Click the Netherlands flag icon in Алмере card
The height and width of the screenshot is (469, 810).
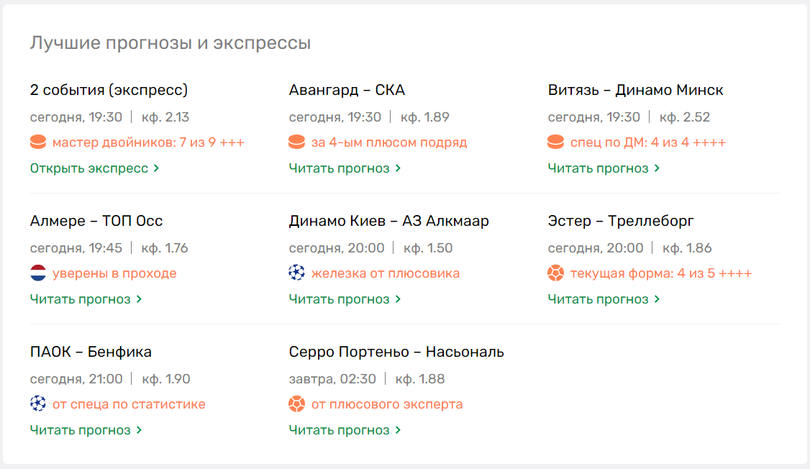(x=37, y=273)
